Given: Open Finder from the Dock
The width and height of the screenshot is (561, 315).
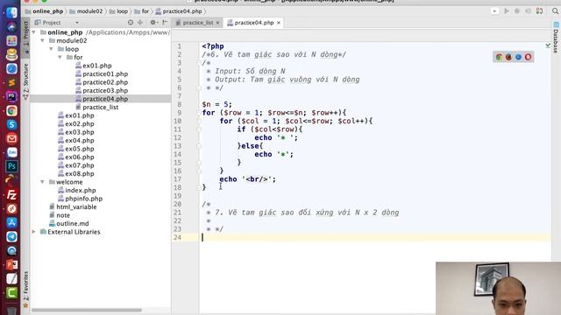Looking at the screenshot, I should pos(11,12).
